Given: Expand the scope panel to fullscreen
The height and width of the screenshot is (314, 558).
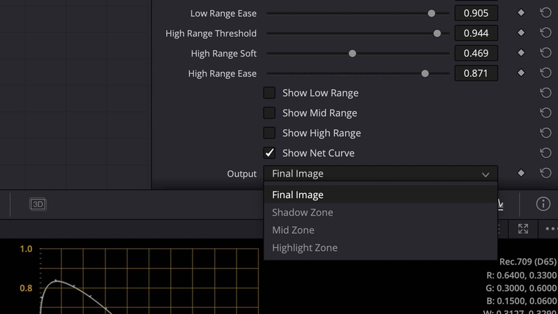Looking at the screenshot, I should pyautogui.click(x=523, y=229).
